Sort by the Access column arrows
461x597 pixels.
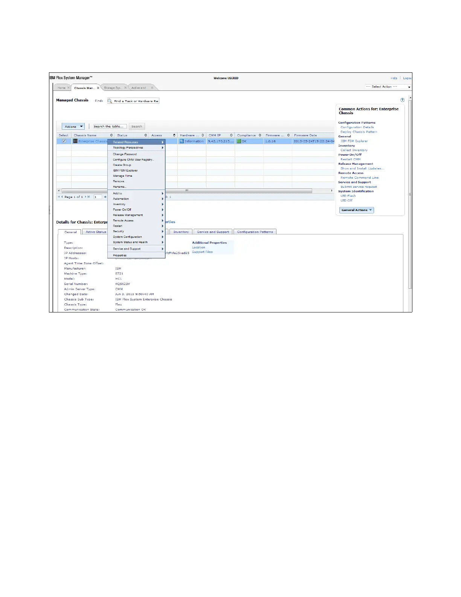(x=174, y=135)
